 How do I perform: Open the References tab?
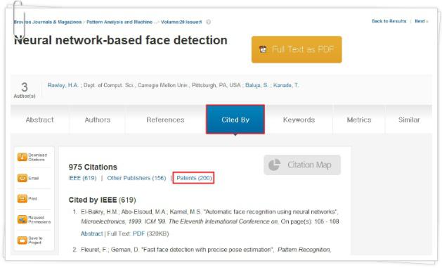[x=165, y=120]
